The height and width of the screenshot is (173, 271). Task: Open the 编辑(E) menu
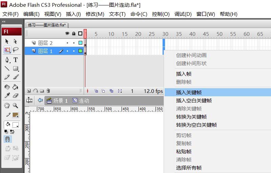(x=32, y=14)
